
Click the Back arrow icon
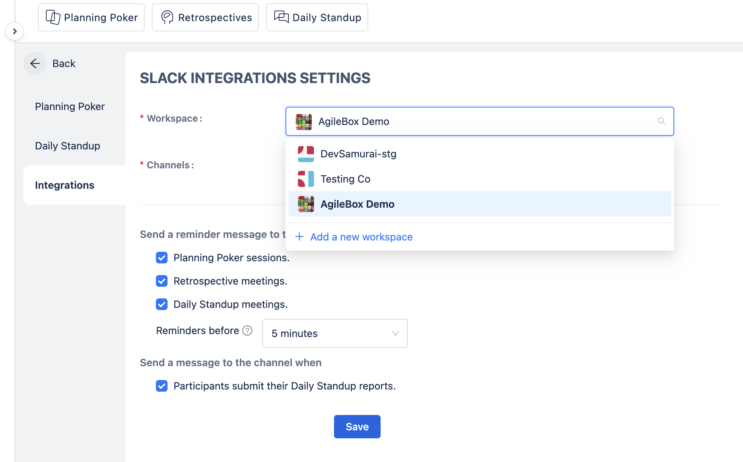point(35,63)
